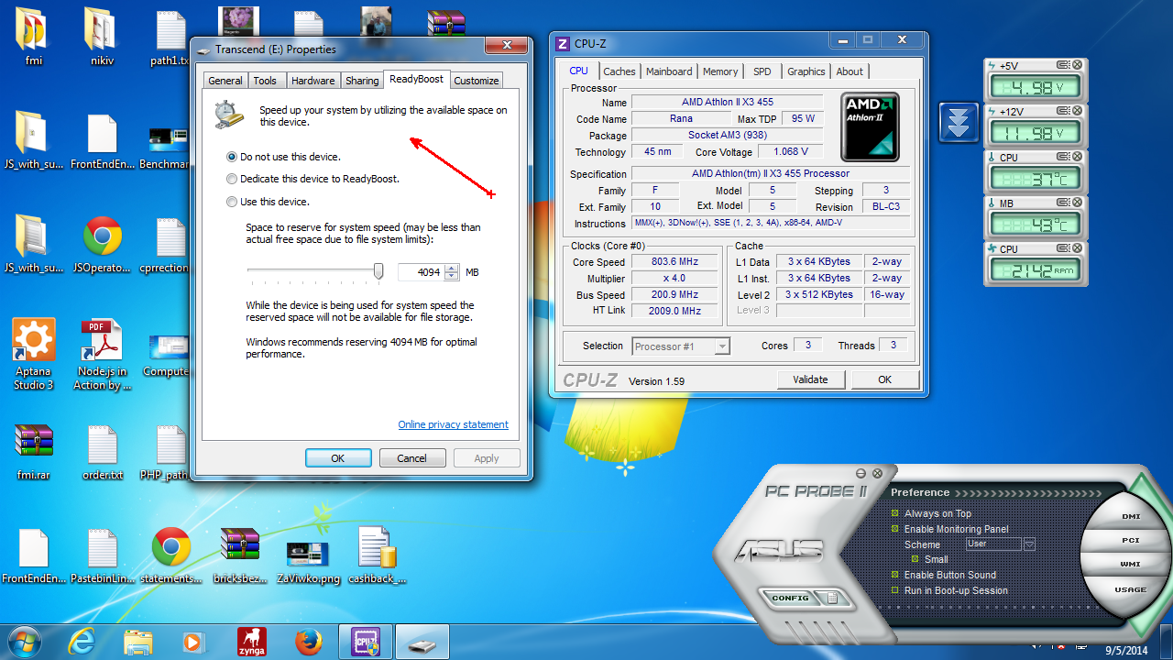
Task: Open Firefox from the taskbar
Action: 310,641
